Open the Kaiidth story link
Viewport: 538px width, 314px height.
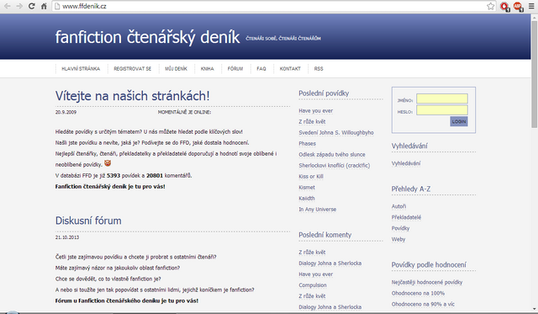(x=307, y=198)
